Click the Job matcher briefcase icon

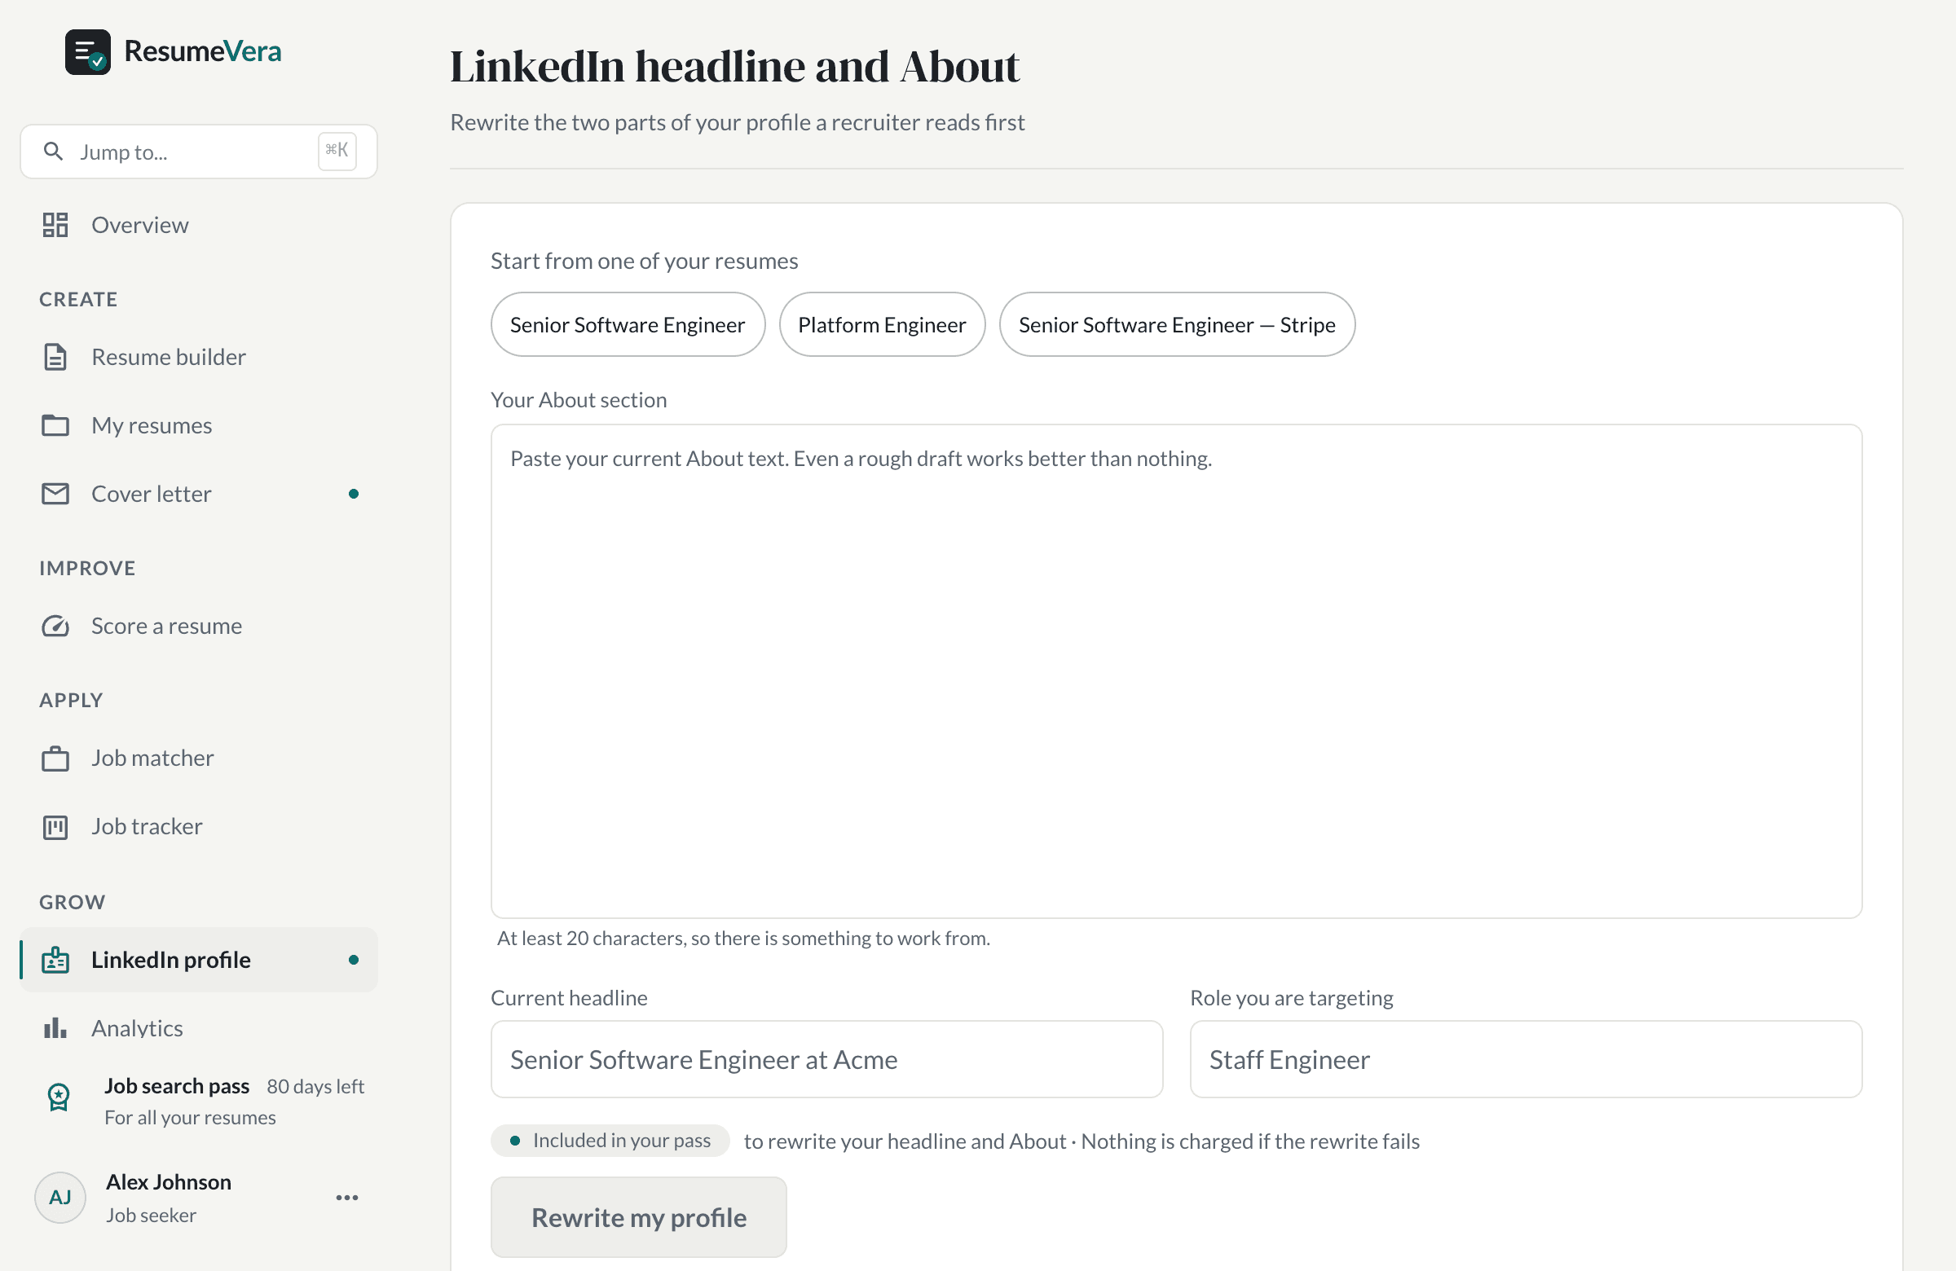pos(55,758)
